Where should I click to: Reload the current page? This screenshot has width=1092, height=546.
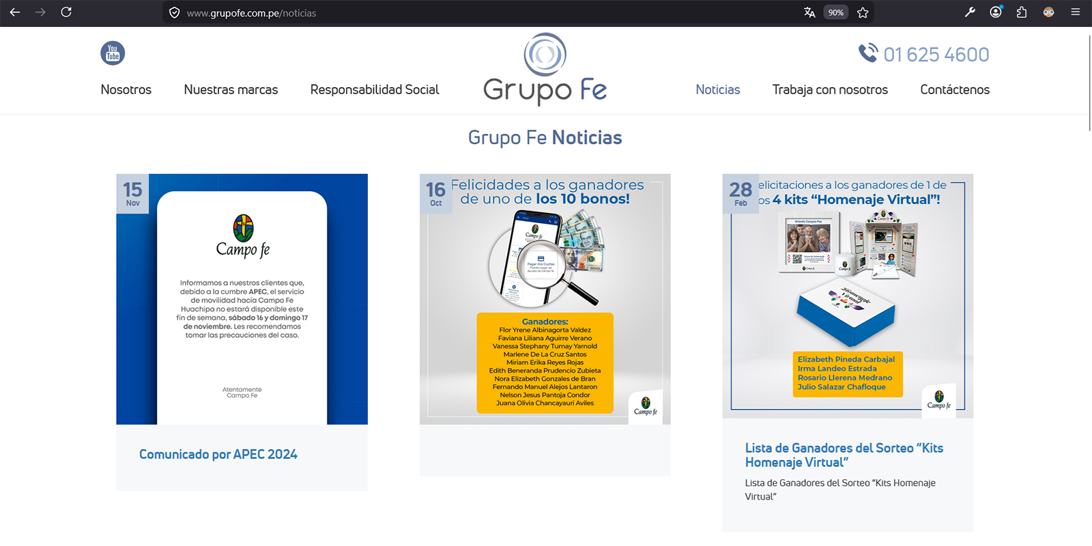(66, 12)
